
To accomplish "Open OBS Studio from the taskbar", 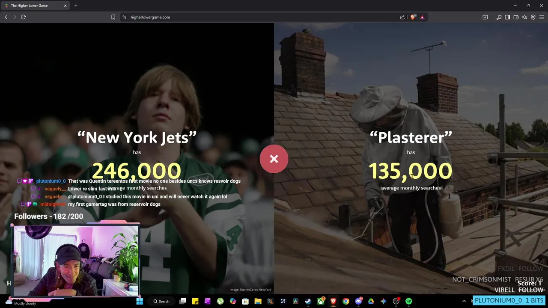I will pos(396,301).
